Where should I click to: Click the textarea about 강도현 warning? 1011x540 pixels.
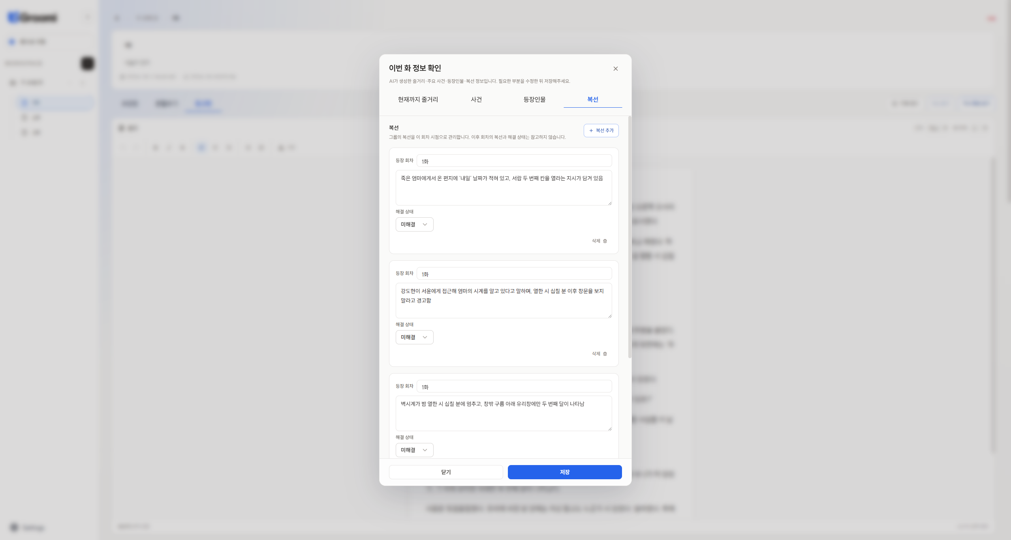[x=504, y=301]
